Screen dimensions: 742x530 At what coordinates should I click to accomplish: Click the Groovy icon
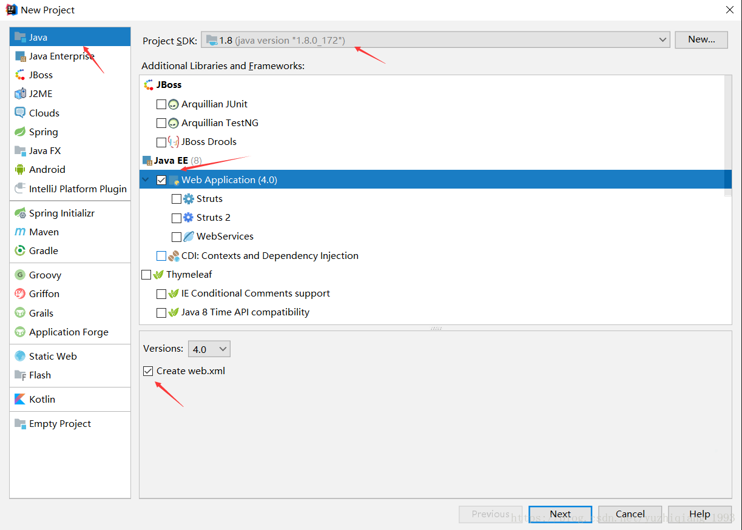pyautogui.click(x=20, y=275)
